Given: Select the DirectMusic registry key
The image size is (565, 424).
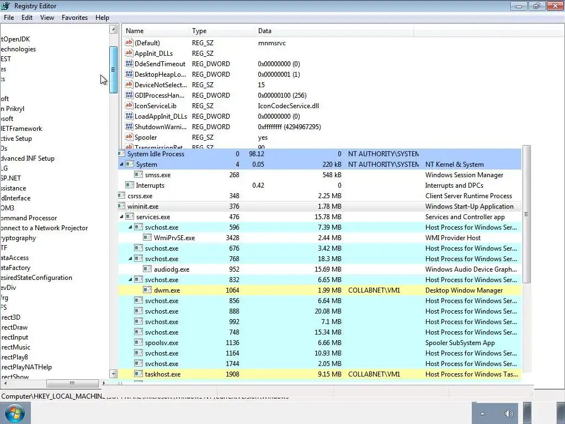Looking at the screenshot, I should [15, 347].
